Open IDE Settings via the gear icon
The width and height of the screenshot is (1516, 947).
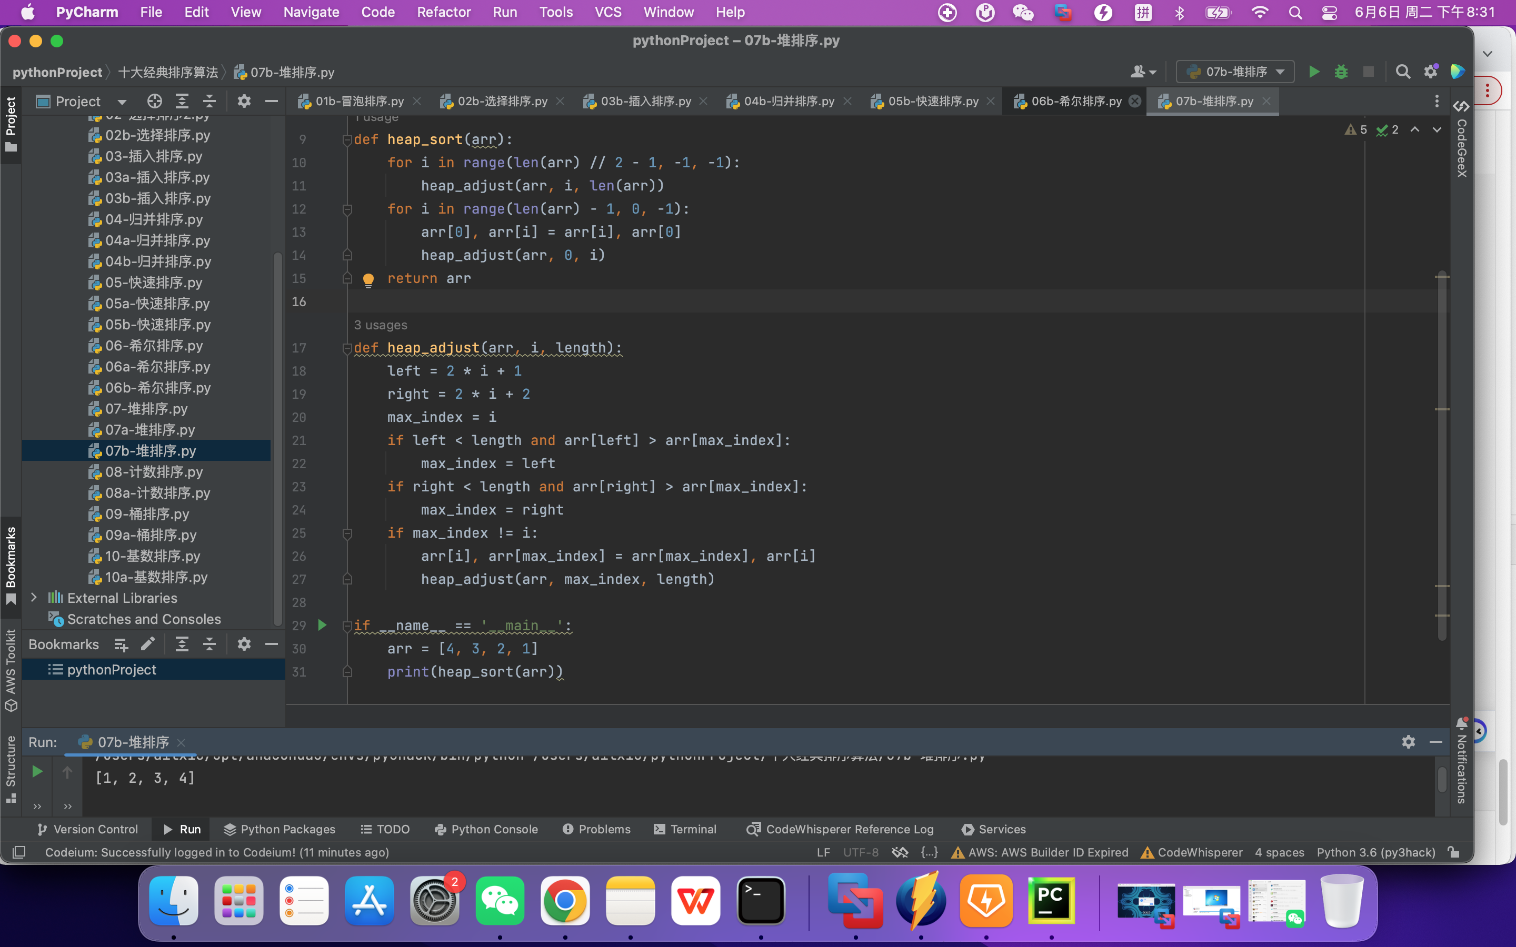pos(1431,72)
